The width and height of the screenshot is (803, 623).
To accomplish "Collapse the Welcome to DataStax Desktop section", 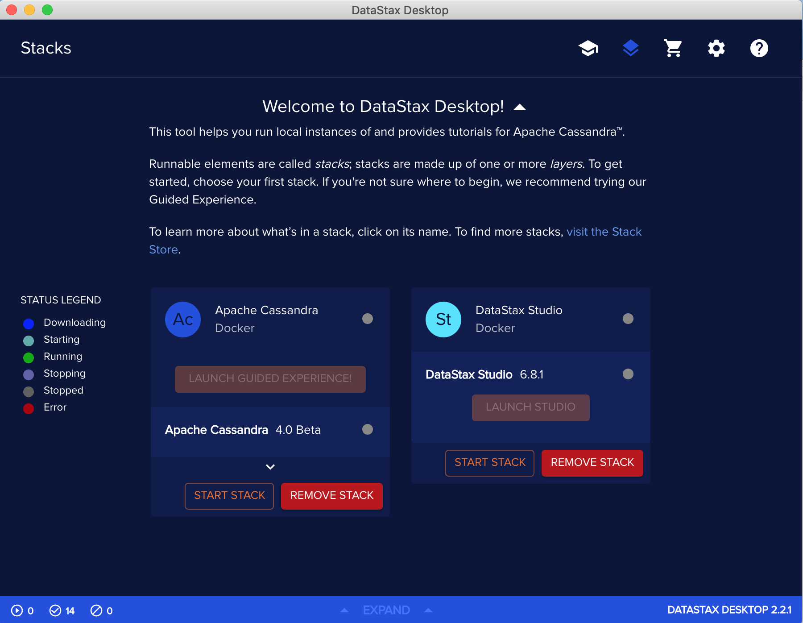I will pyautogui.click(x=520, y=107).
